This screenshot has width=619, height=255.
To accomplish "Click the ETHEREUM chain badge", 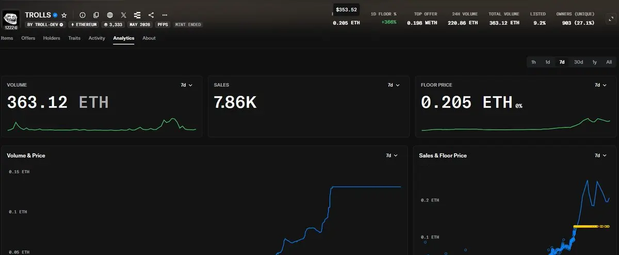I will pos(85,24).
